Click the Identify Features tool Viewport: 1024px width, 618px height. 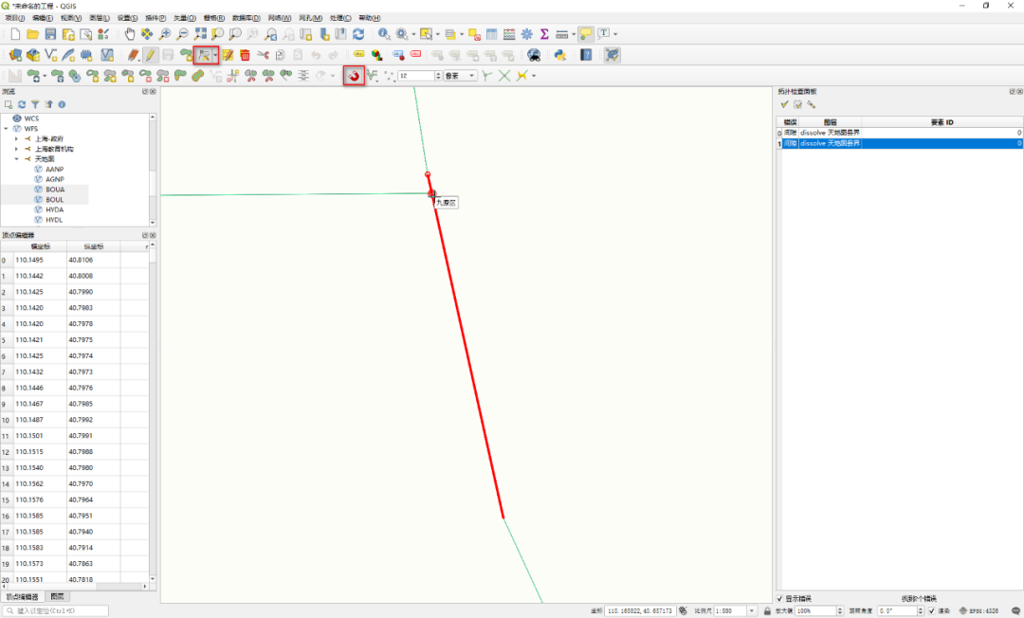pos(384,34)
